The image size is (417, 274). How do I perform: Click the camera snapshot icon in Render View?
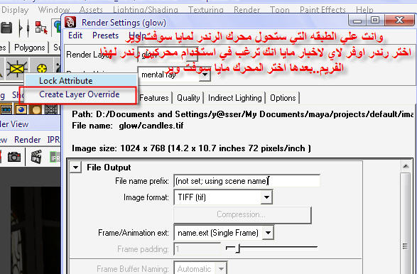tap(14, 157)
